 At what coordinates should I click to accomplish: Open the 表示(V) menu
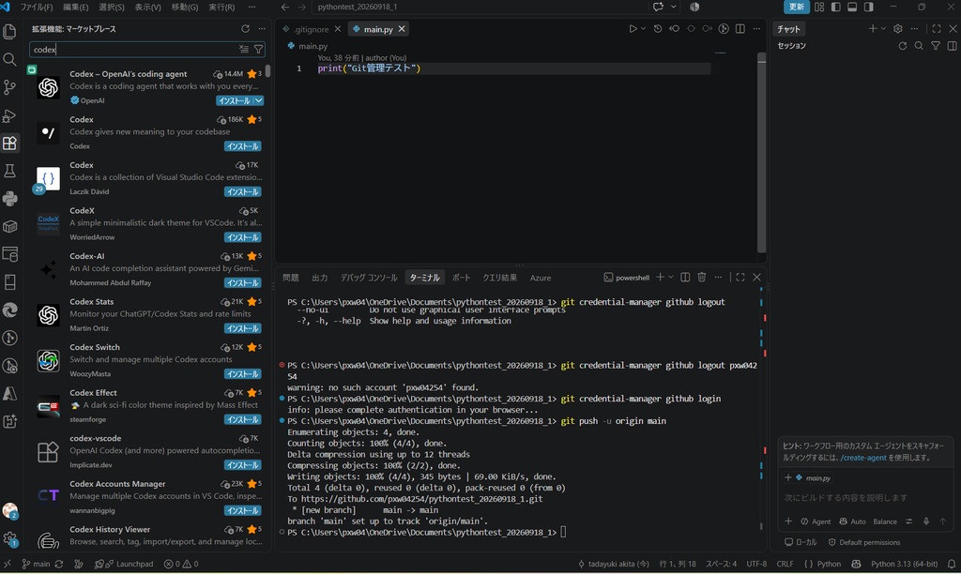pos(147,7)
